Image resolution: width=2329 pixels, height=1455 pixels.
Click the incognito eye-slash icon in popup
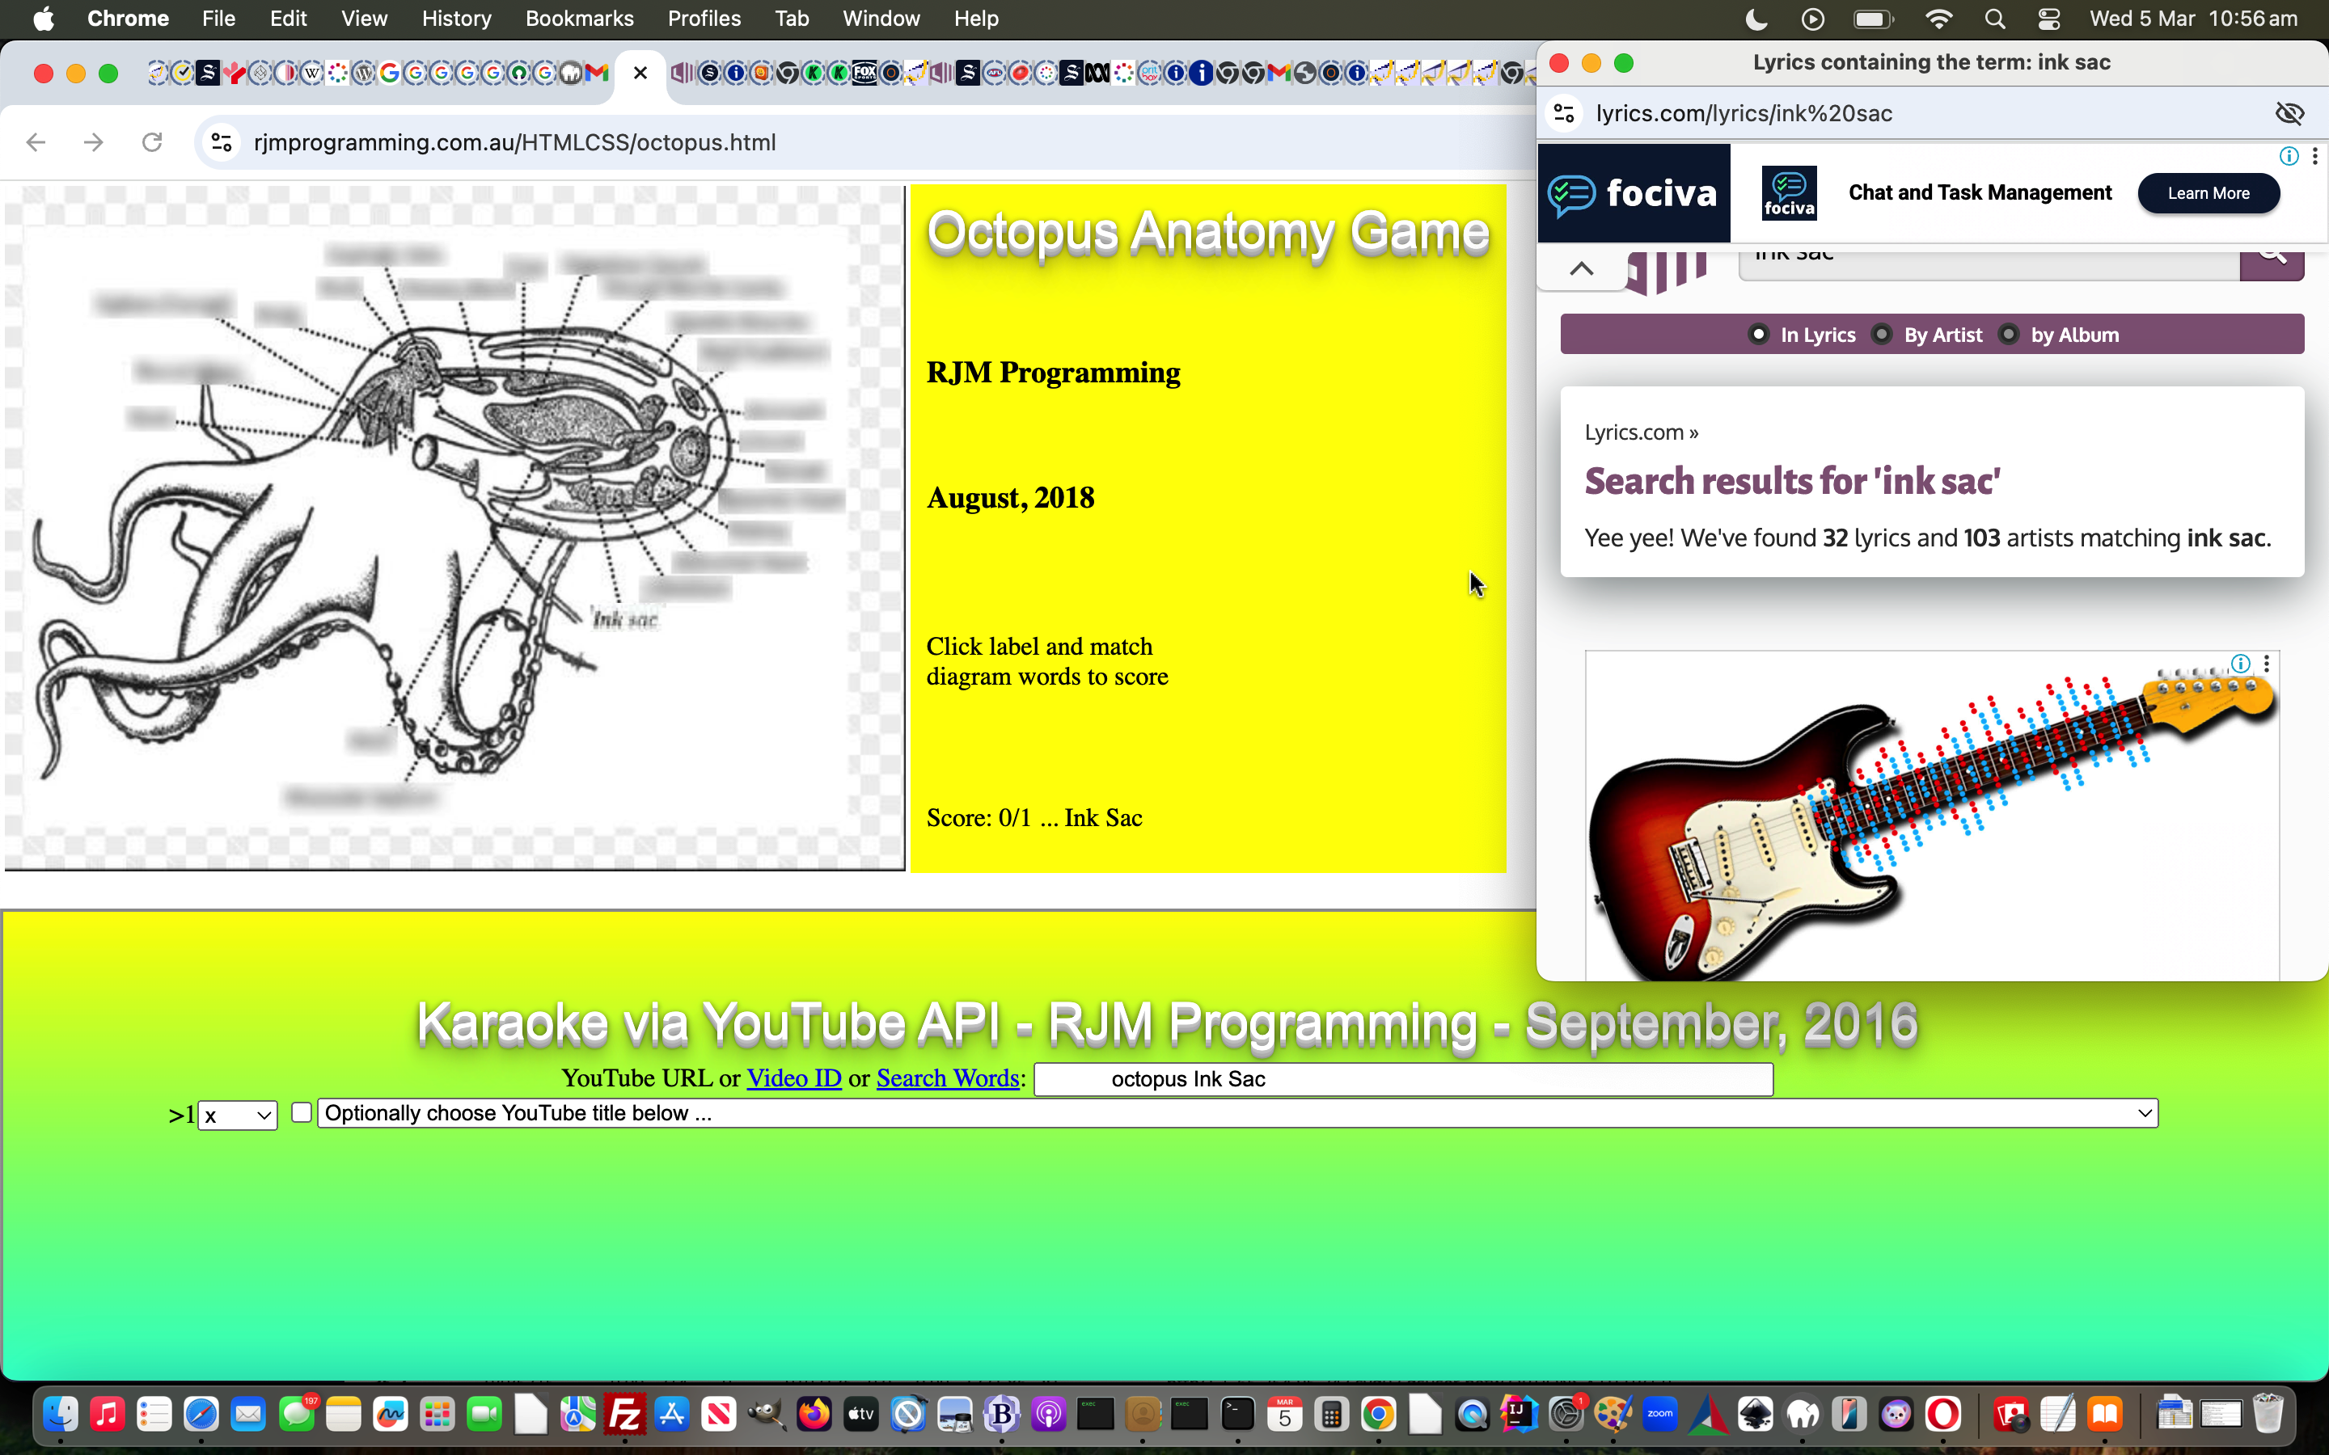[2289, 113]
